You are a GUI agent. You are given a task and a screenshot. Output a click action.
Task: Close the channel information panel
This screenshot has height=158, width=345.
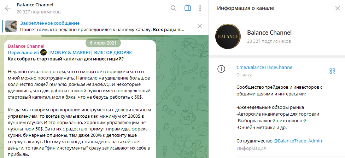click(x=337, y=8)
